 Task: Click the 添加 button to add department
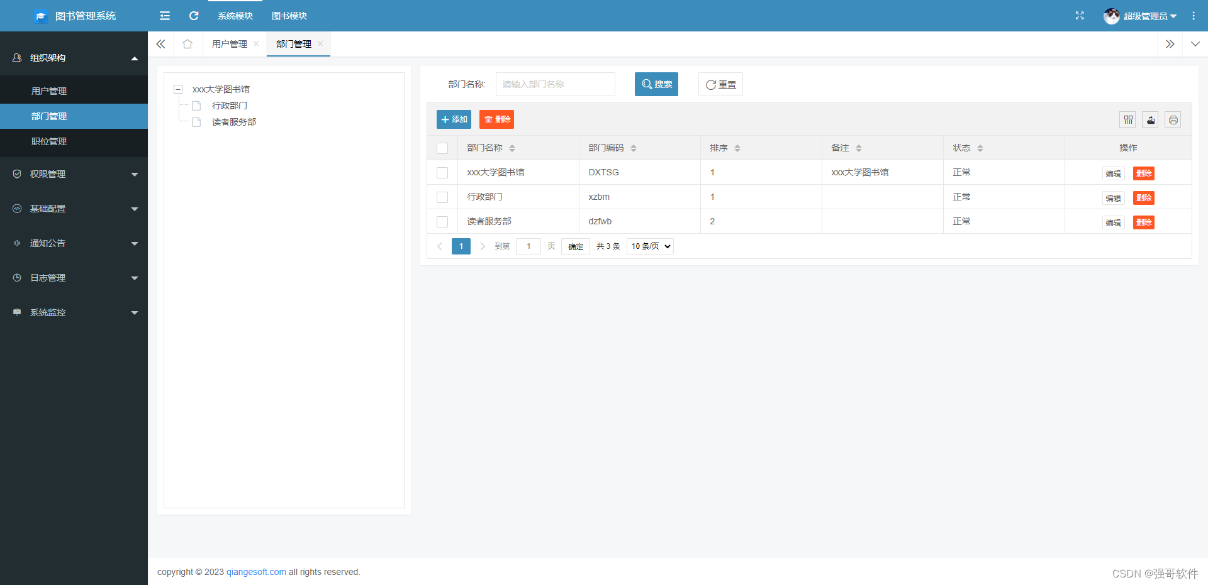pos(454,119)
